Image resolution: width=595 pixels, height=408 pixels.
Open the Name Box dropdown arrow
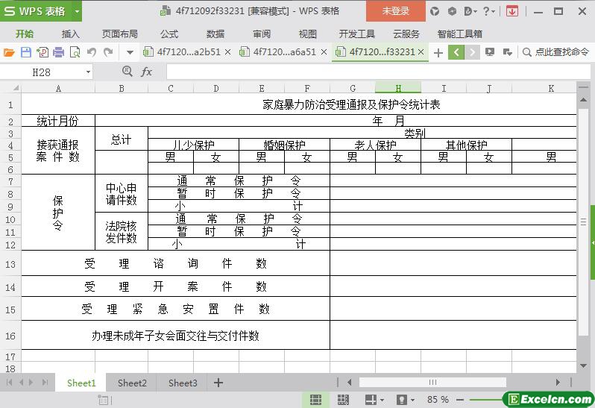88,72
